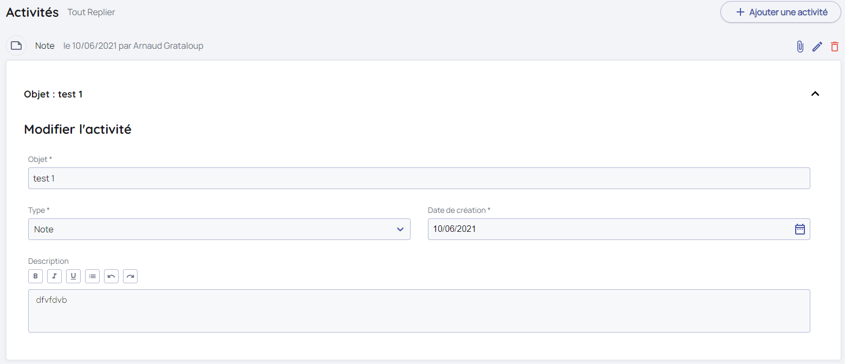The image size is (845, 364).
Task: Click the Objet : test 1 header
Action: click(x=53, y=94)
